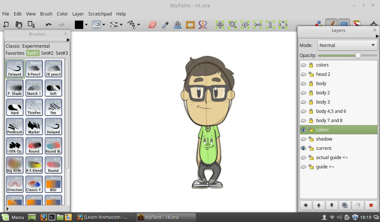Switch to the Classic brush group
Image resolution: width=380 pixels, height=222 pixels.
tap(13, 46)
